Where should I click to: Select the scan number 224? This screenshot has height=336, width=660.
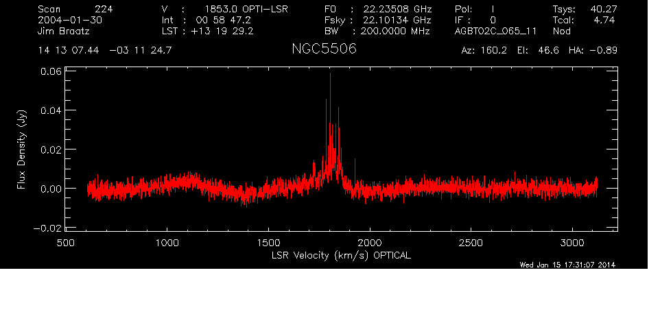tap(104, 9)
